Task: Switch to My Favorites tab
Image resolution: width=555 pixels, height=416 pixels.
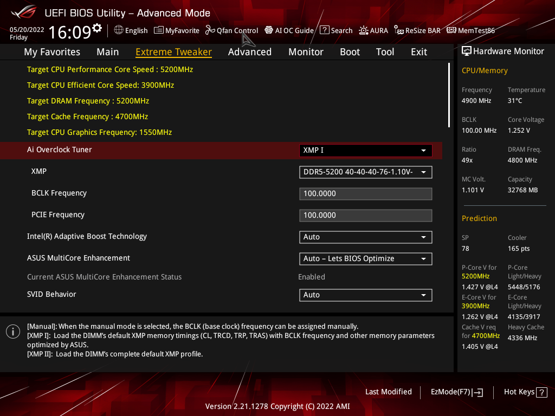Action: pyautogui.click(x=52, y=52)
